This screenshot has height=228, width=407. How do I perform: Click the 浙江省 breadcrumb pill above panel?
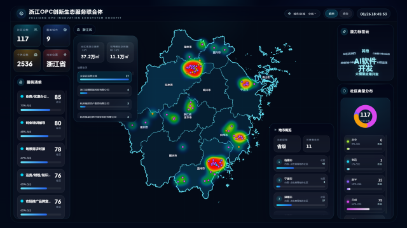point(85,30)
